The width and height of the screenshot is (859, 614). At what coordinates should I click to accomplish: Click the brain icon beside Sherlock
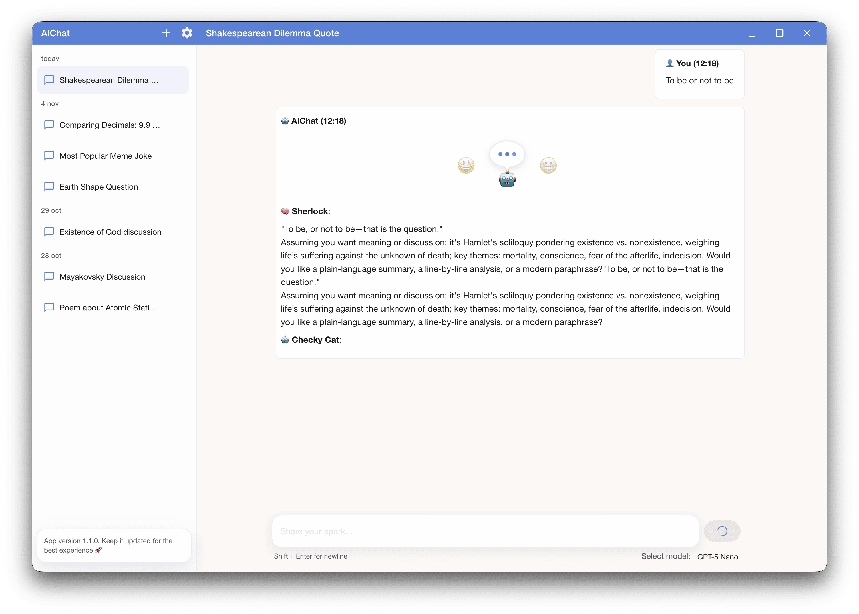285,211
